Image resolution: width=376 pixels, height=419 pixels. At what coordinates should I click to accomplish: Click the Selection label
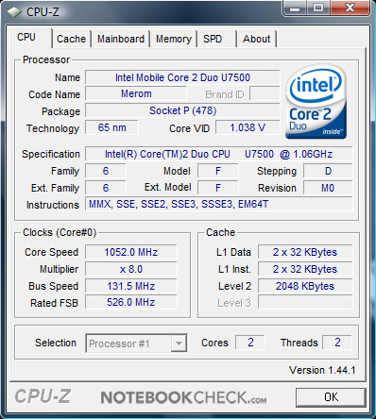pyautogui.click(x=56, y=343)
